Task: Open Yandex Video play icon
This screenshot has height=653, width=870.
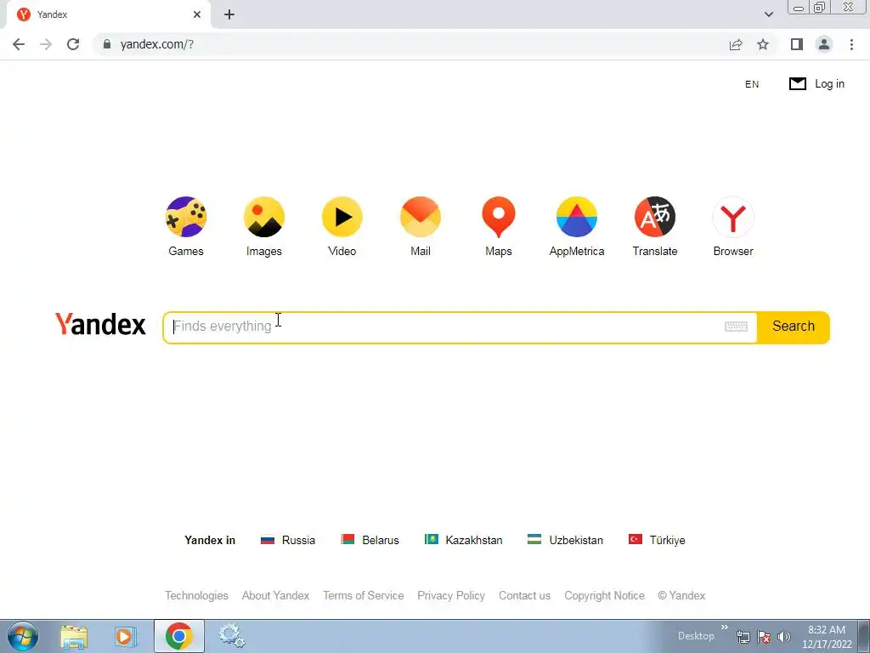Action: pos(342,217)
